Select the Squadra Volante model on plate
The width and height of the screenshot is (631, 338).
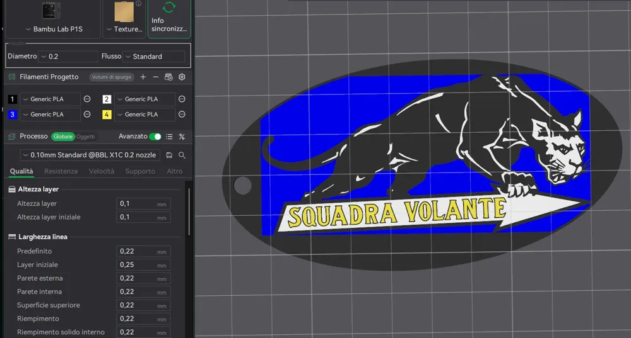click(x=422, y=164)
